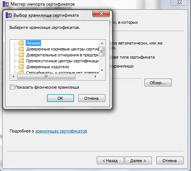Click the Мастер импорта сертификатов title icon
The width and height of the screenshot is (191, 171).
pyautogui.click(x=6, y=4)
